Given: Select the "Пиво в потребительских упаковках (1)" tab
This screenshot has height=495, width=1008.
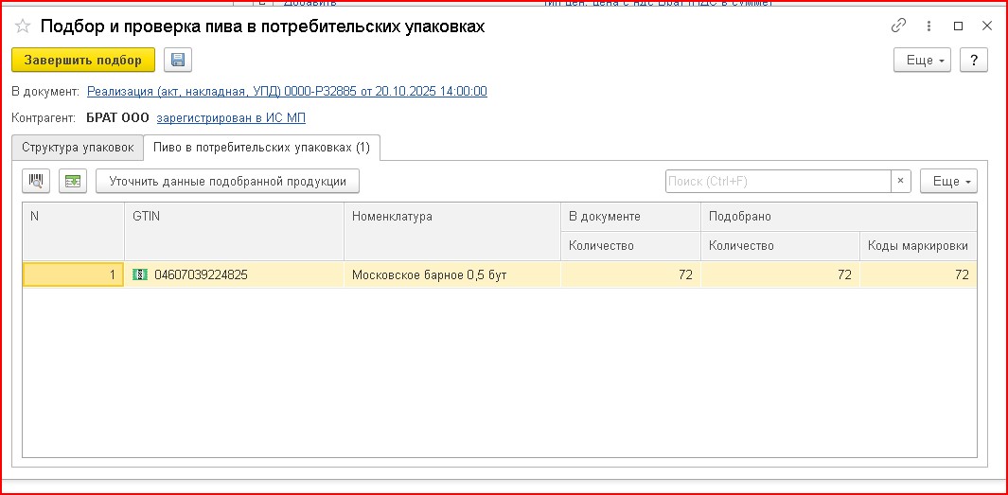Looking at the screenshot, I should (262, 148).
